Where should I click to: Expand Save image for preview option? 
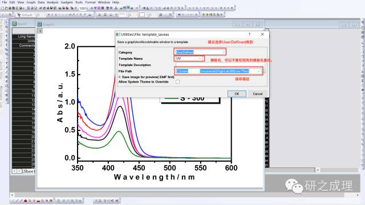click(x=120, y=77)
